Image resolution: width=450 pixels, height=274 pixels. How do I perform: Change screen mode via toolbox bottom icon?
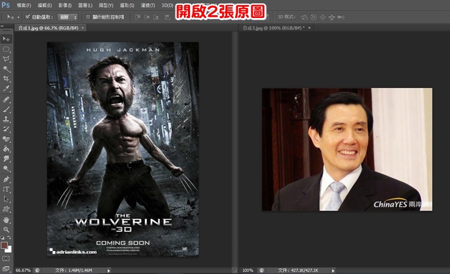pyautogui.click(x=6, y=268)
